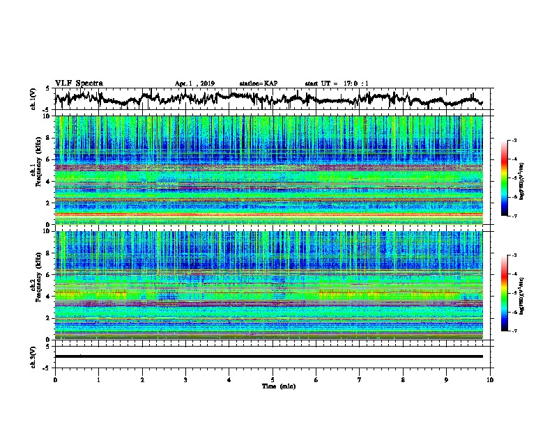552x426 pixels.
Task: Click time axis tick label "0"
Action: coord(55,380)
